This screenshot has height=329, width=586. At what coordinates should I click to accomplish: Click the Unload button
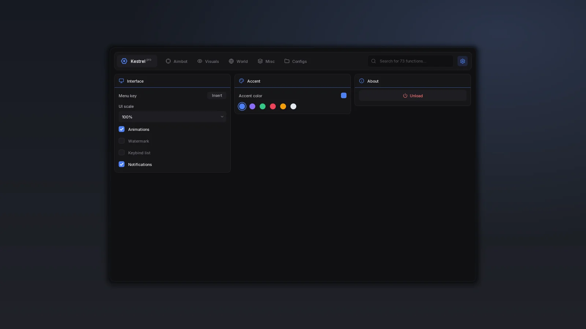pyautogui.click(x=413, y=96)
